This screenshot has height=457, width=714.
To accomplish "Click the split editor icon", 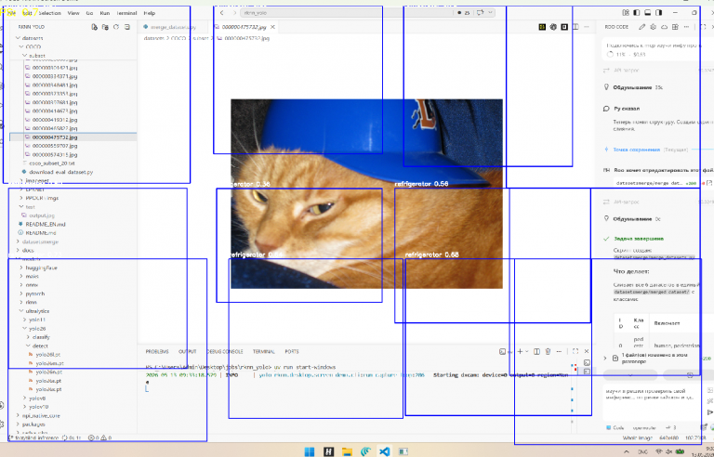I will [575, 27].
